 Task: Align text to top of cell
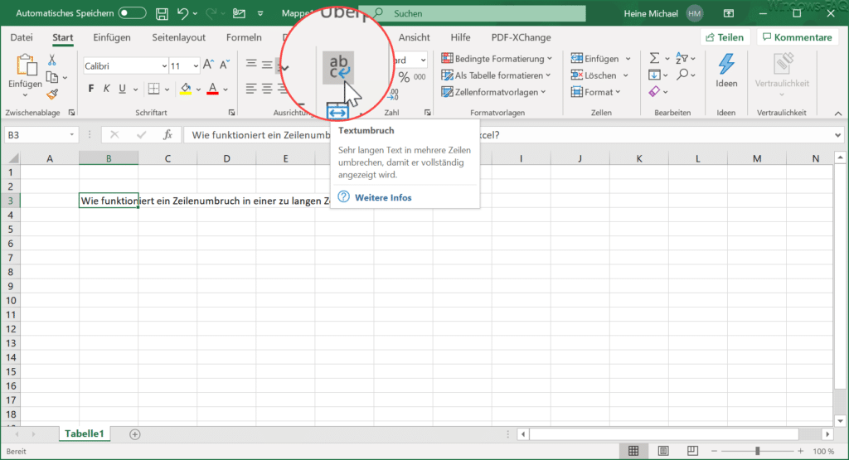click(x=250, y=65)
